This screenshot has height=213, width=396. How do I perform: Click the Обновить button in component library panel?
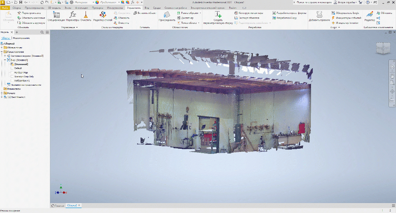point(385,13)
